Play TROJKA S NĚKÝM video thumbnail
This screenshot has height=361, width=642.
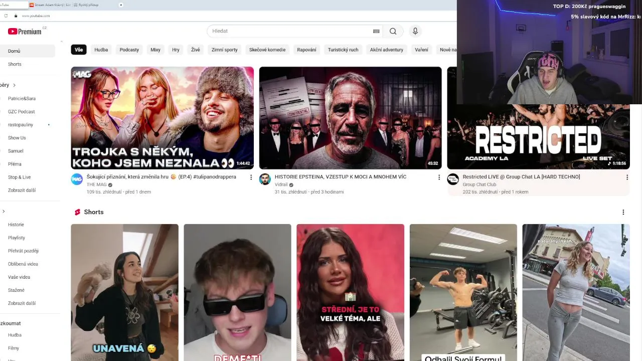click(162, 118)
